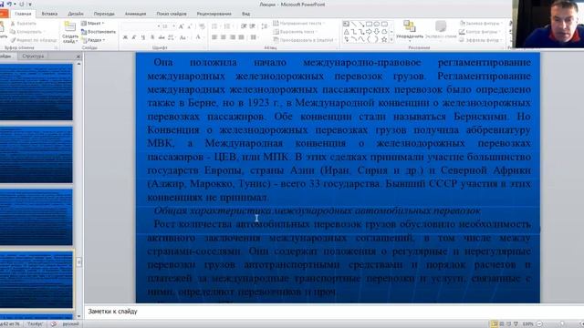
Task: Open the Layout (Макет) dropdown
Action: 93,24
